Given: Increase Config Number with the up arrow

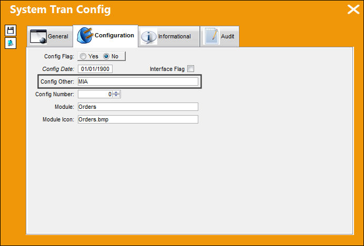Looking at the screenshot, I should tap(116, 93).
